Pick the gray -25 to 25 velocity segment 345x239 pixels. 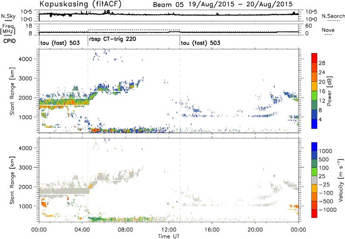[314, 180]
